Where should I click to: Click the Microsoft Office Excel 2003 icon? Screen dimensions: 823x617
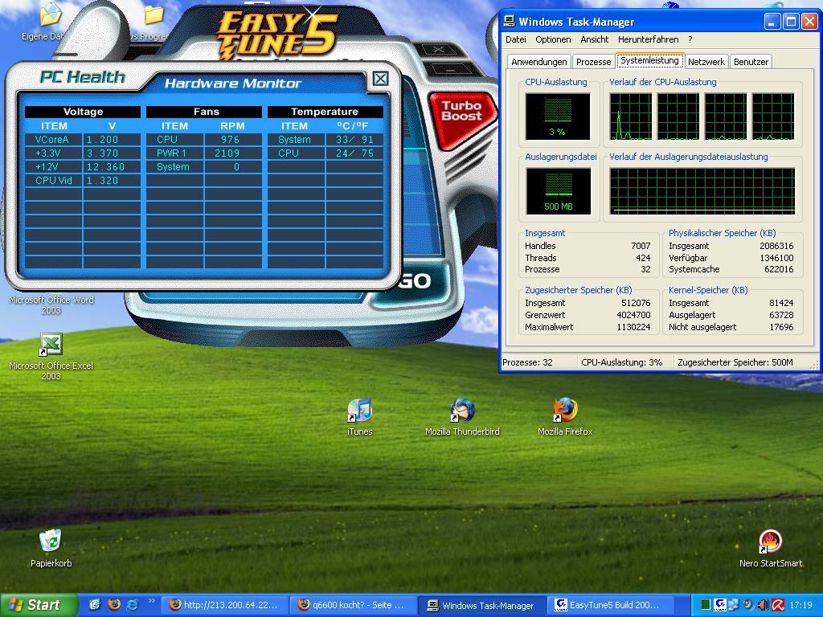(x=51, y=345)
